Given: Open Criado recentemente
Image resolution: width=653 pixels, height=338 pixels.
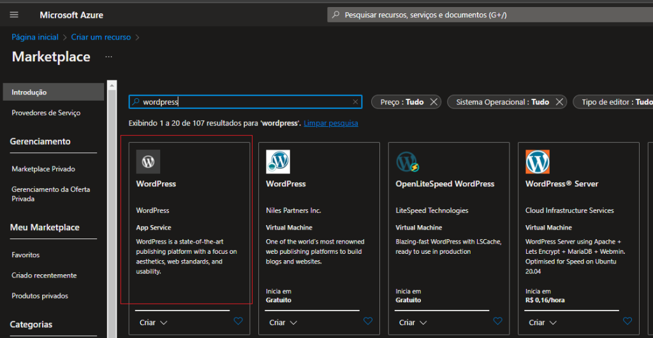Looking at the screenshot, I should coord(44,276).
